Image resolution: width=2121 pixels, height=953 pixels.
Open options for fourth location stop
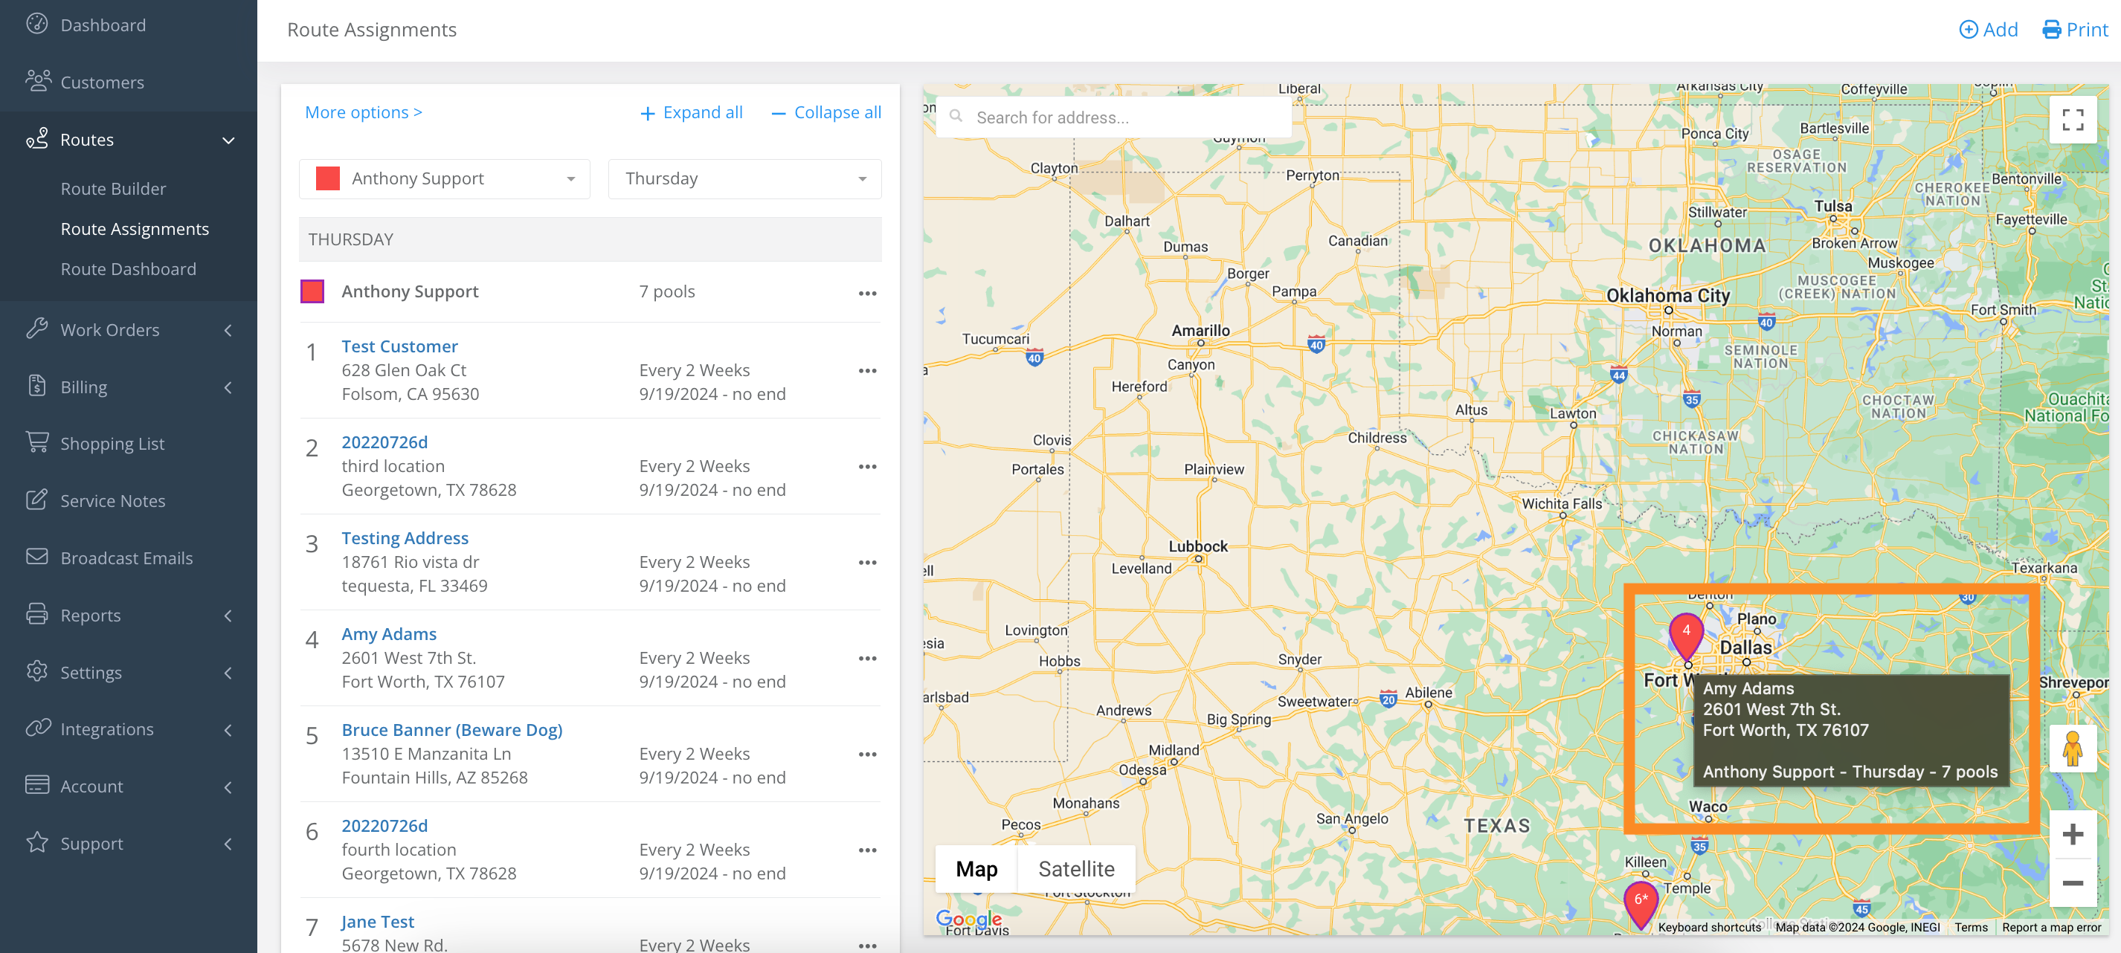tap(867, 850)
